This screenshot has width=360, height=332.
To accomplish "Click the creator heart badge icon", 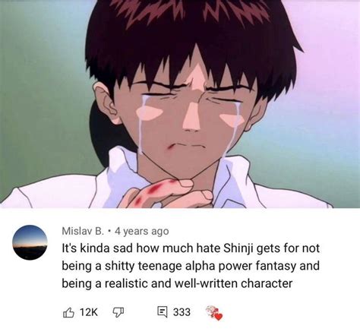I will [x=214, y=313].
